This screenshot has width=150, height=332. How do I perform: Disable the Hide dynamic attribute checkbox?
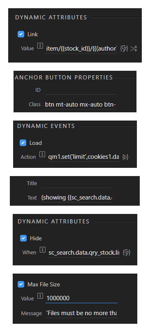point(23,239)
